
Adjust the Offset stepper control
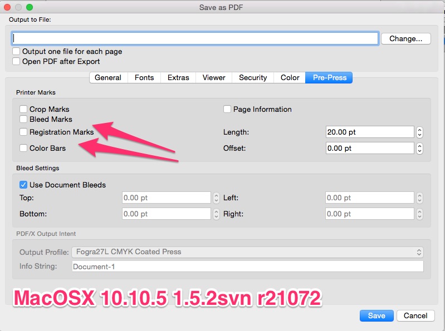[x=420, y=149]
